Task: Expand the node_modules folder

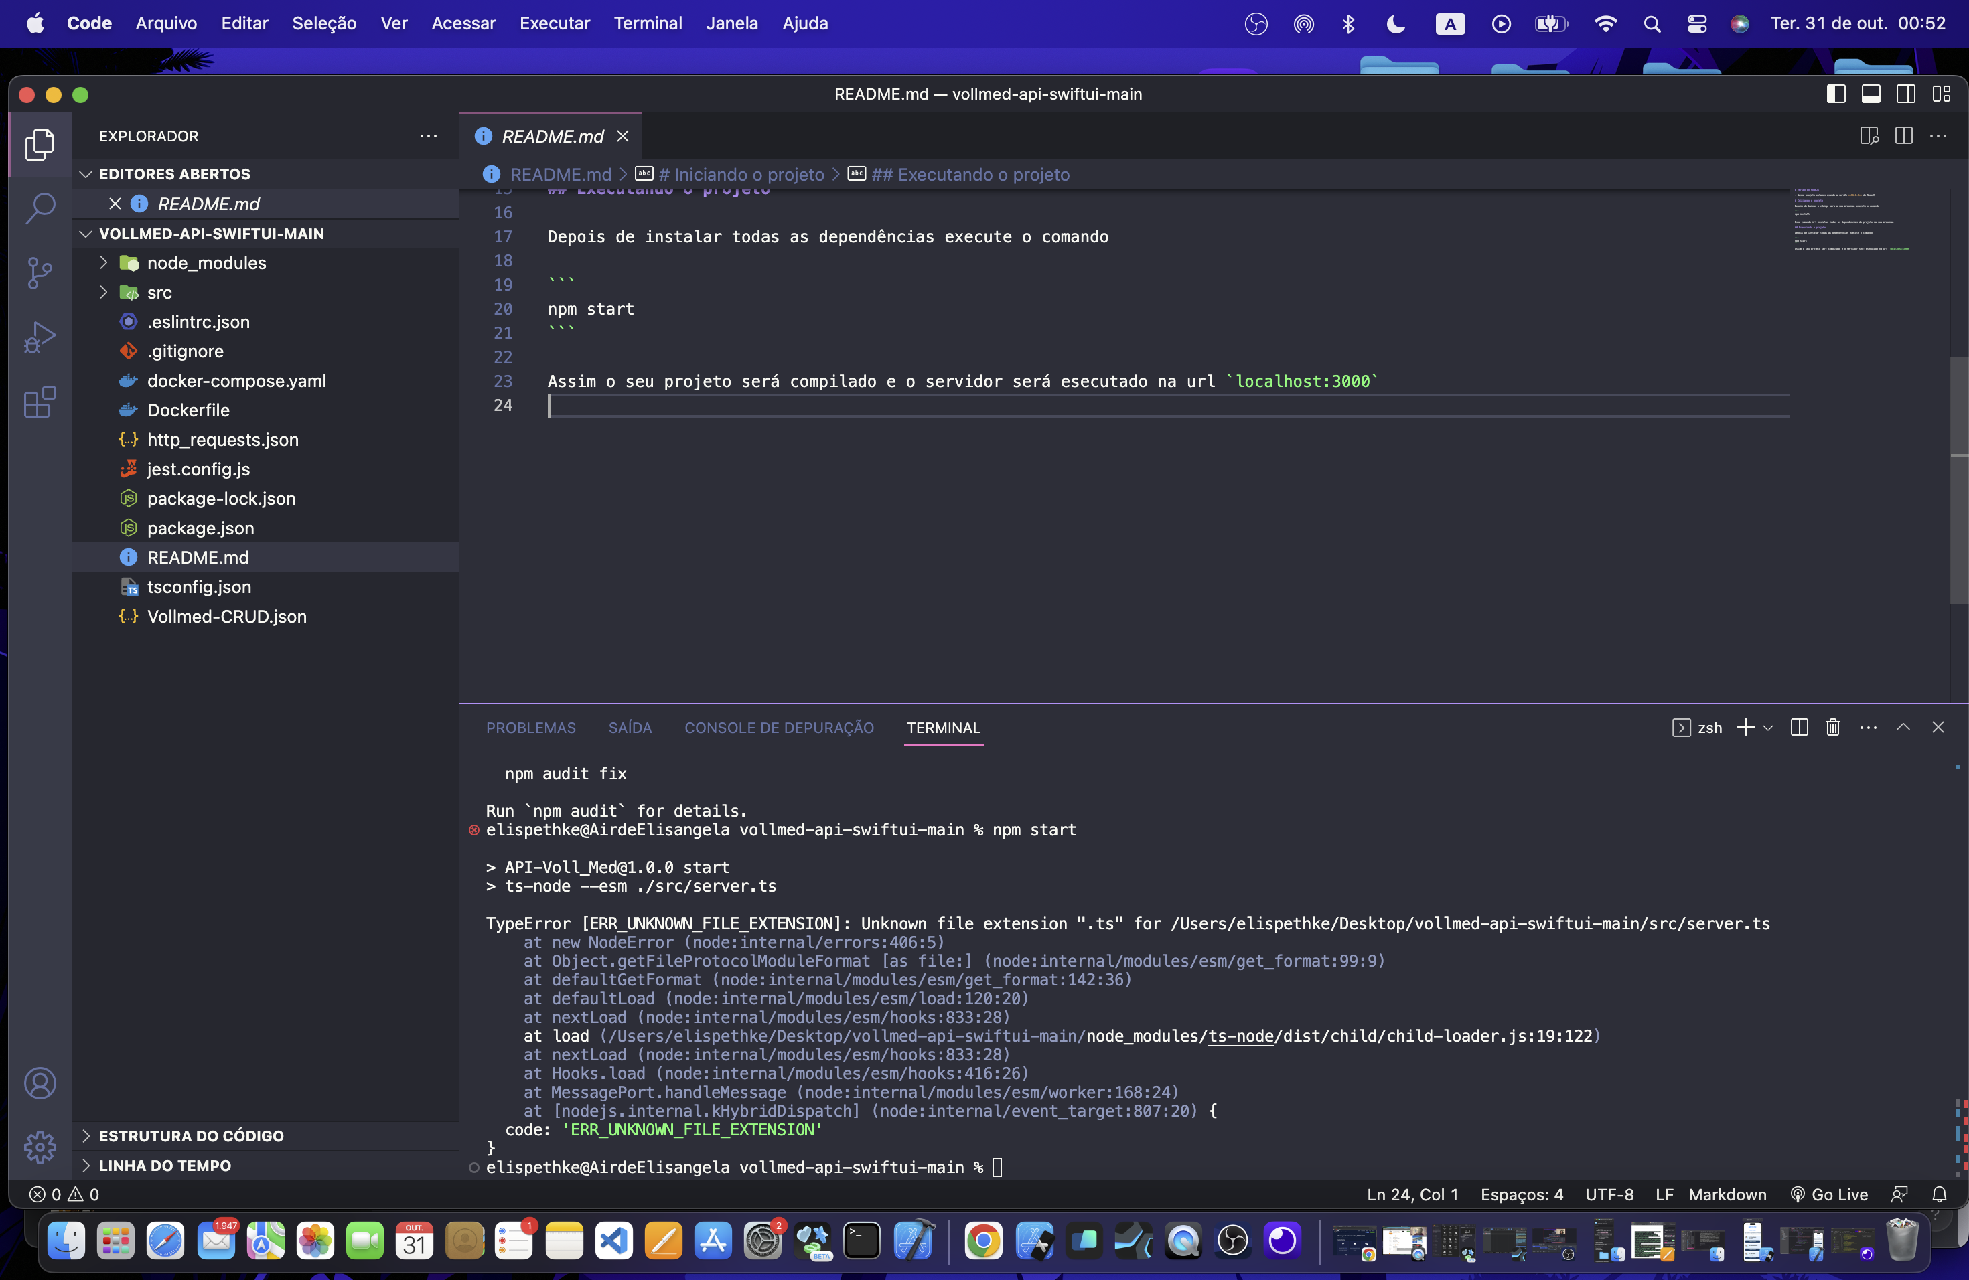Action: [x=103, y=262]
